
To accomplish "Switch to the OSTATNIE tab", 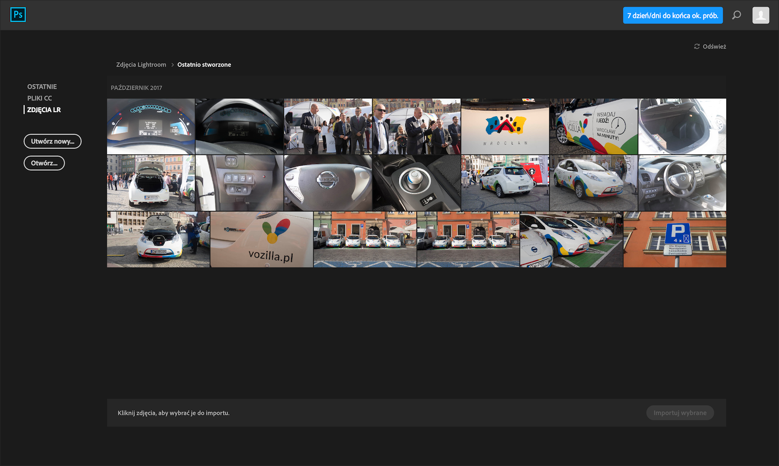I will [x=42, y=87].
